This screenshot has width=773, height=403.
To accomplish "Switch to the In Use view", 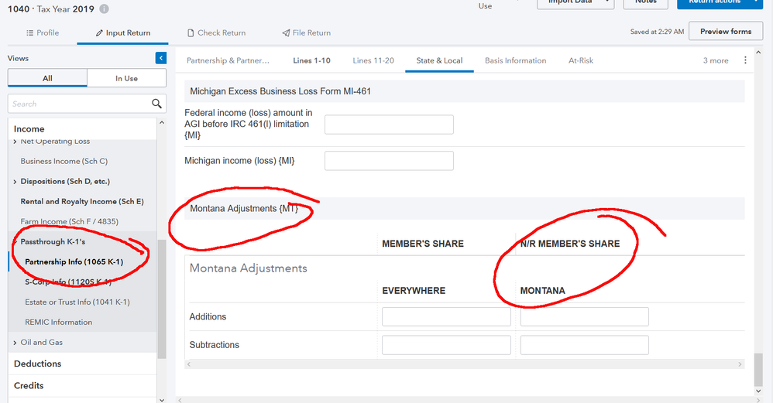I will [126, 78].
